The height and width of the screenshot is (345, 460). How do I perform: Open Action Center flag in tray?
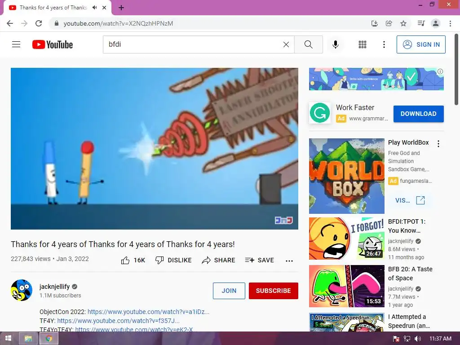pyautogui.click(x=396, y=339)
